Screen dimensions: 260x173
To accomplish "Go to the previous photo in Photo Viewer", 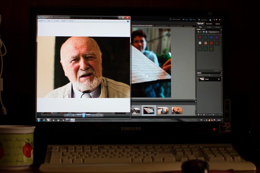I will [x=78, y=115].
